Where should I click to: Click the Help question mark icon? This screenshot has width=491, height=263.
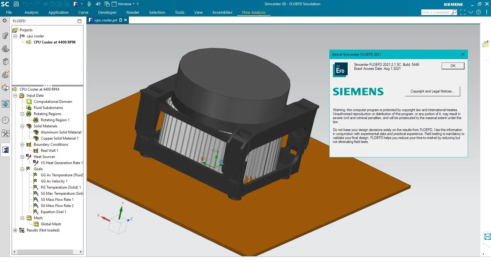pos(478,12)
